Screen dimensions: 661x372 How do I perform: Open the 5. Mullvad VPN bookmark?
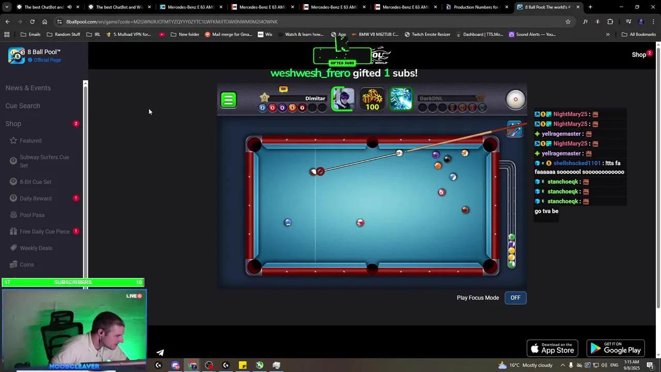tap(129, 35)
